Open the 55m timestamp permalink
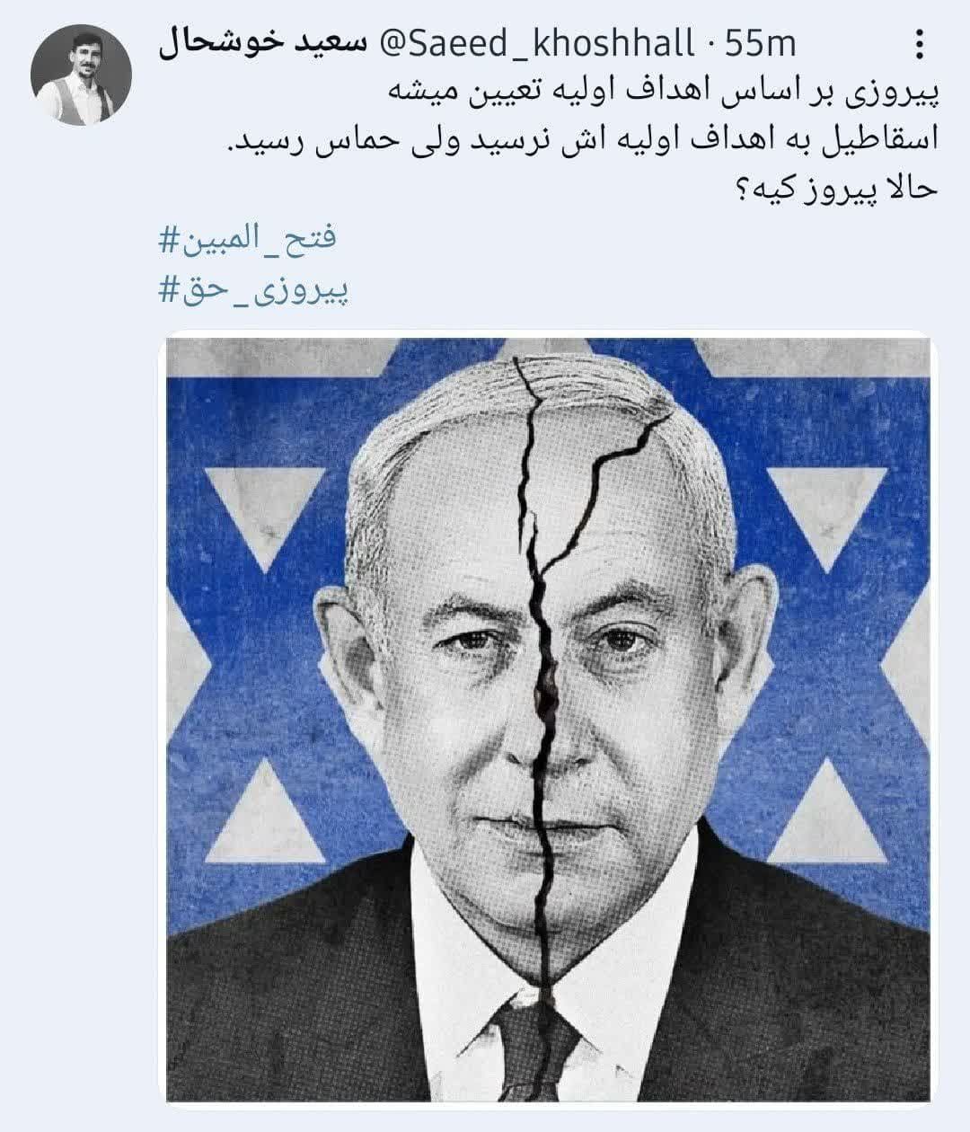 coord(760,42)
